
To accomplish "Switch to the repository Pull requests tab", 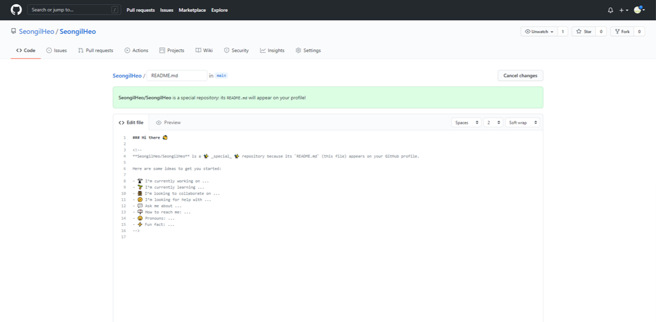I will tap(96, 50).
